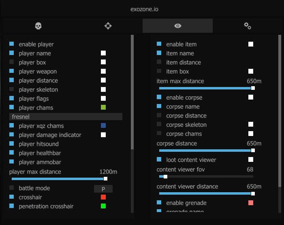Open the green penetration crosshair color swatch
Screen dimensions: 284x225
103,206
